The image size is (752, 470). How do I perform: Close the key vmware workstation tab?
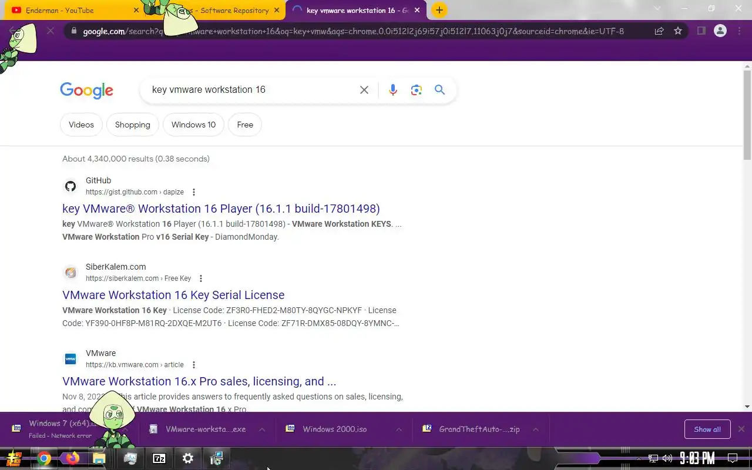click(x=418, y=10)
